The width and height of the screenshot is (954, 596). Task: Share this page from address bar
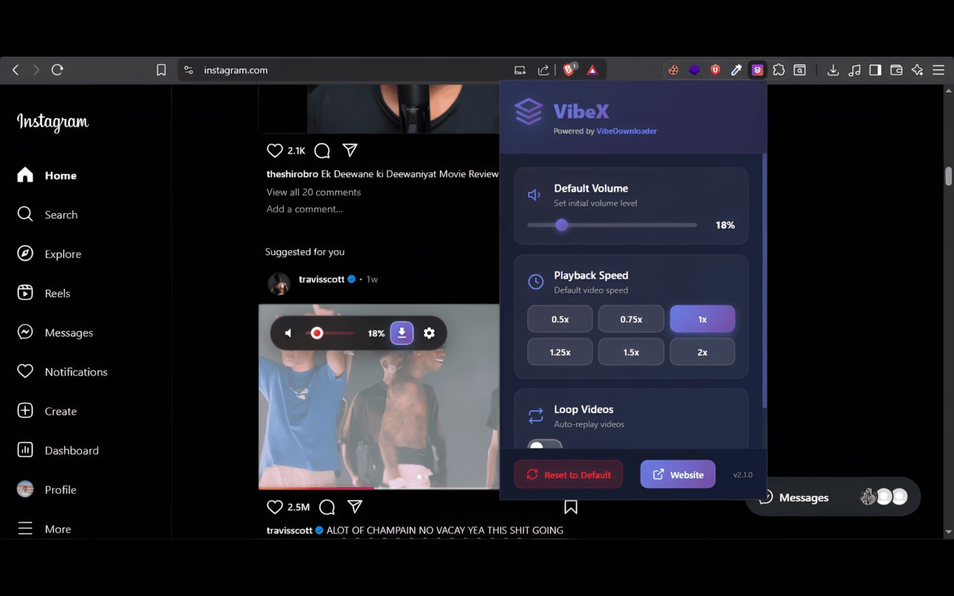tap(543, 70)
